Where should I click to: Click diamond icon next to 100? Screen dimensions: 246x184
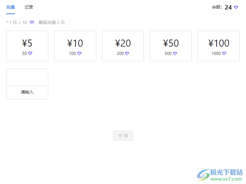[79, 53]
